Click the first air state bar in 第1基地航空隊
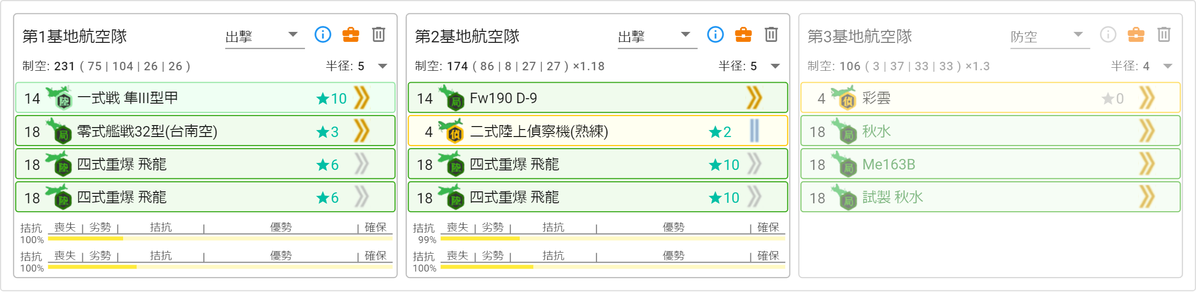Viewport: 1196px width, 292px height. (x=220, y=239)
